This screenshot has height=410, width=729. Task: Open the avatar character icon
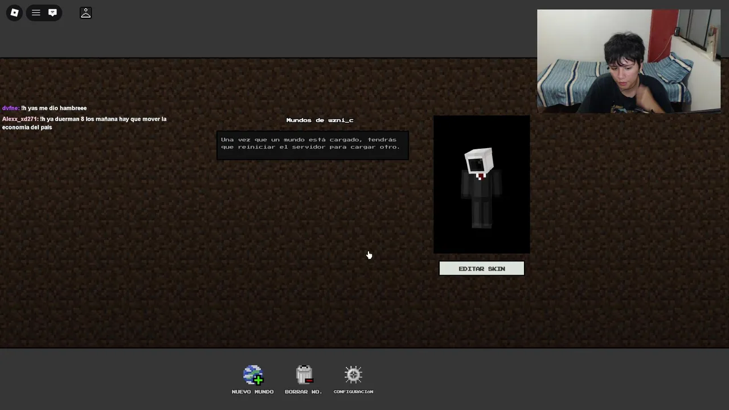click(85, 13)
